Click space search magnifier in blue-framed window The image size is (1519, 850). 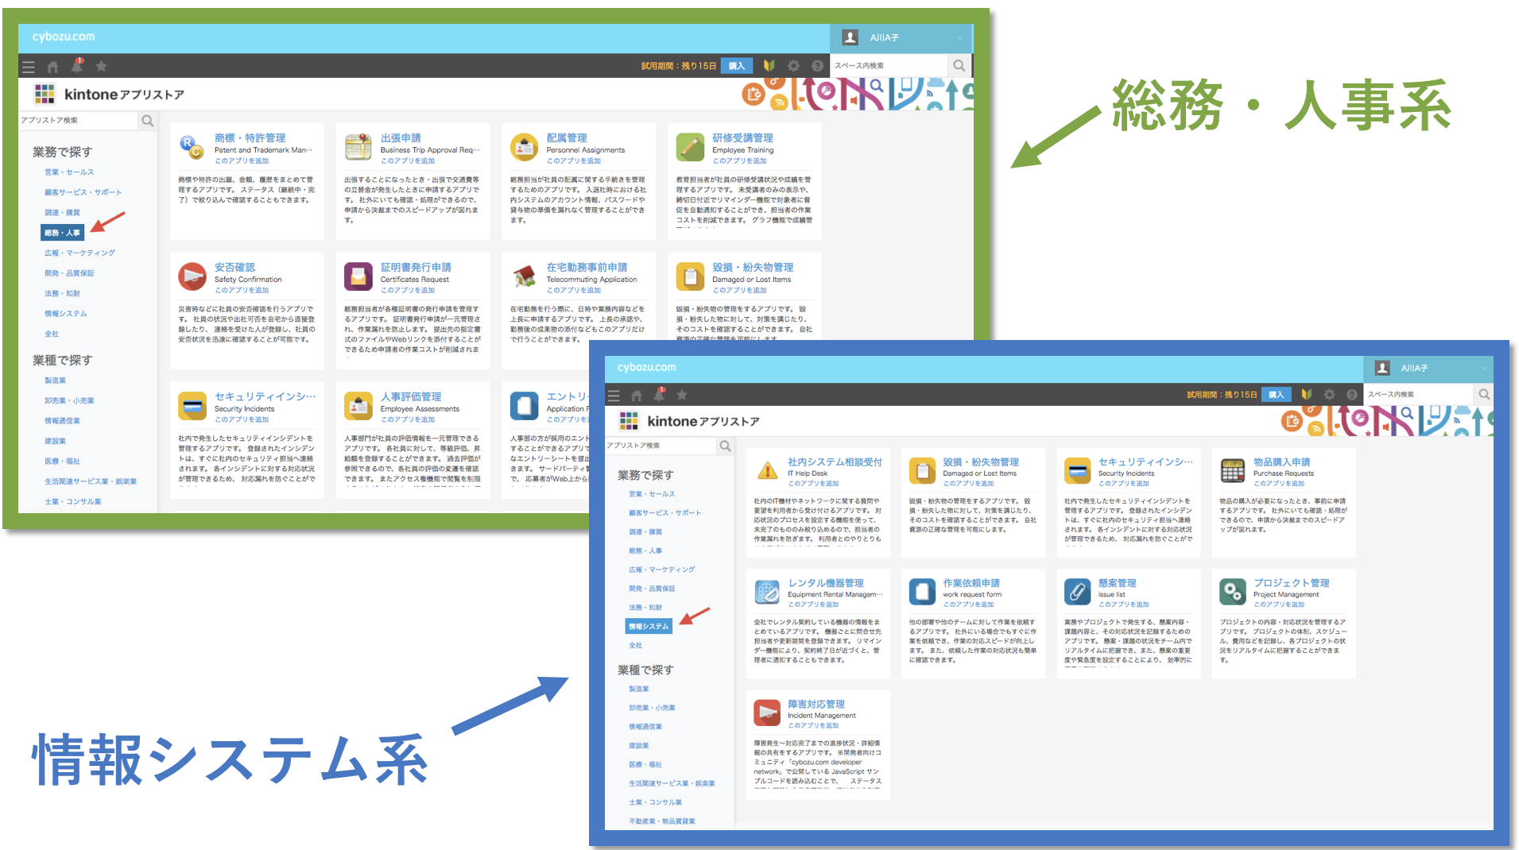[x=1484, y=395]
